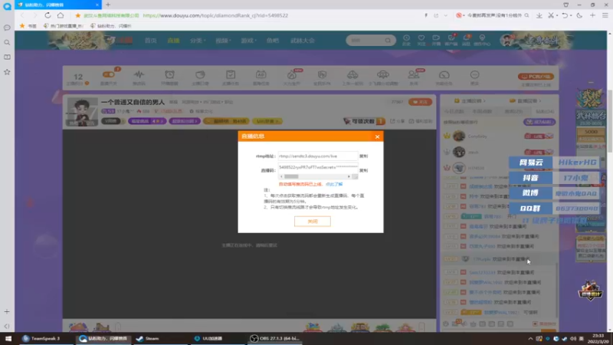Toggle night mode moon icon in browser toolbar
Viewport: 613px width, 345px height.
tap(579, 15)
